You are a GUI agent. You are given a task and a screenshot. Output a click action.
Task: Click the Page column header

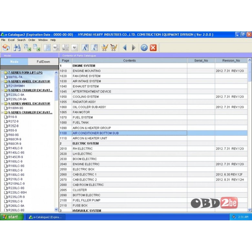(65, 61)
